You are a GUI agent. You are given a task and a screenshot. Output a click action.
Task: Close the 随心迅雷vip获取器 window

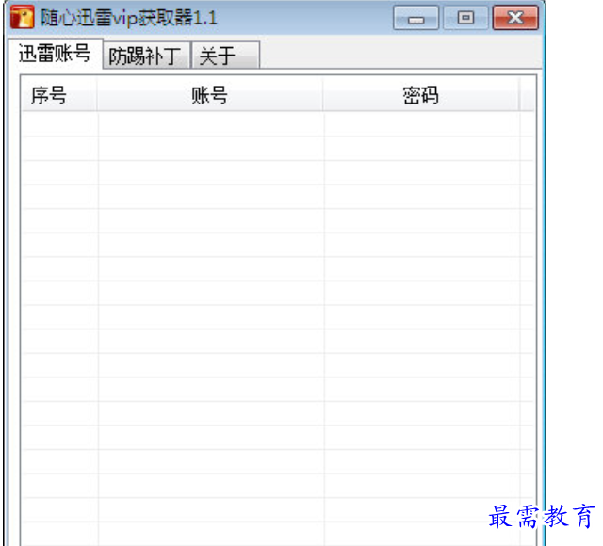pos(515,18)
